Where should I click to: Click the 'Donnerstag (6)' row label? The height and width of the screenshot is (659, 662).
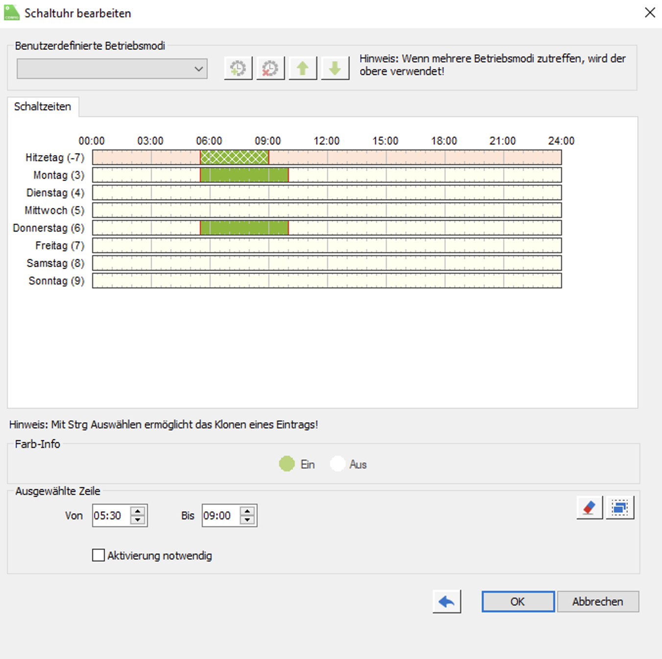[48, 228]
